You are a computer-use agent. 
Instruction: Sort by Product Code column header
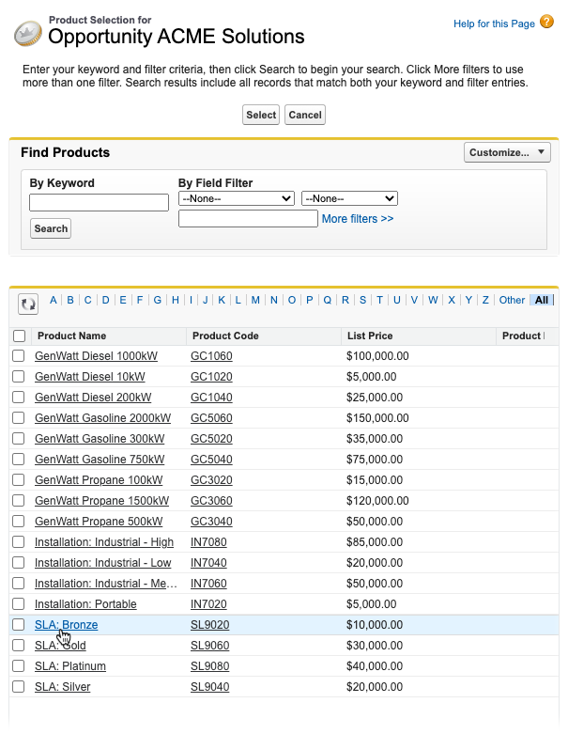(x=225, y=336)
